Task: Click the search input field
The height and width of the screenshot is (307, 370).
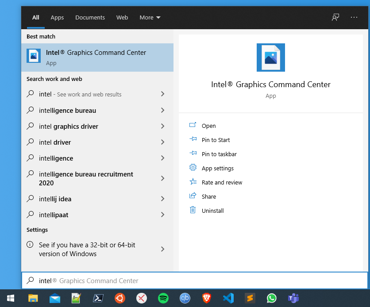Action: pos(195,280)
